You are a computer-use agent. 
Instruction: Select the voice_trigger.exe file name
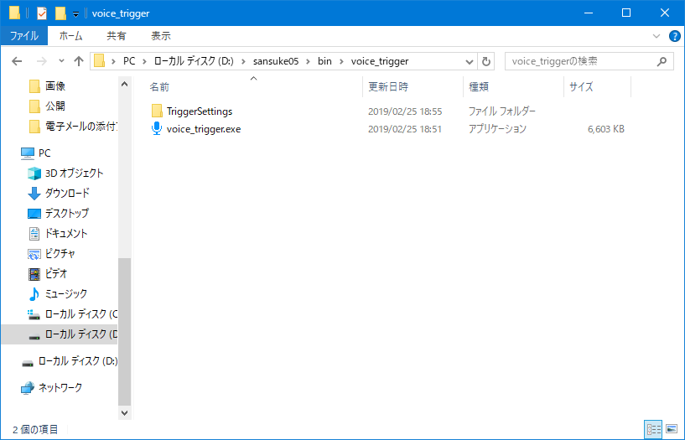[204, 129]
